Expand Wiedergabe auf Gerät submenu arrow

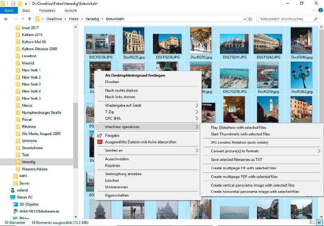coord(196,105)
